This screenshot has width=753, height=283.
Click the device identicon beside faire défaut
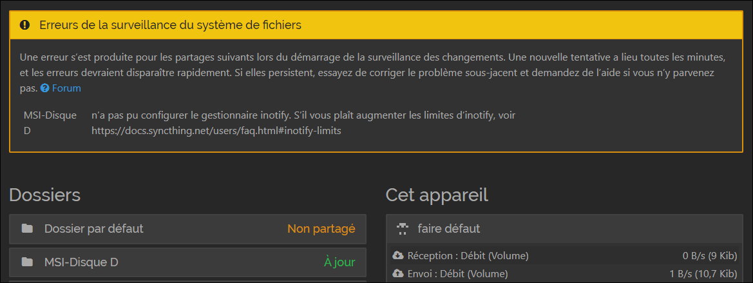point(403,229)
